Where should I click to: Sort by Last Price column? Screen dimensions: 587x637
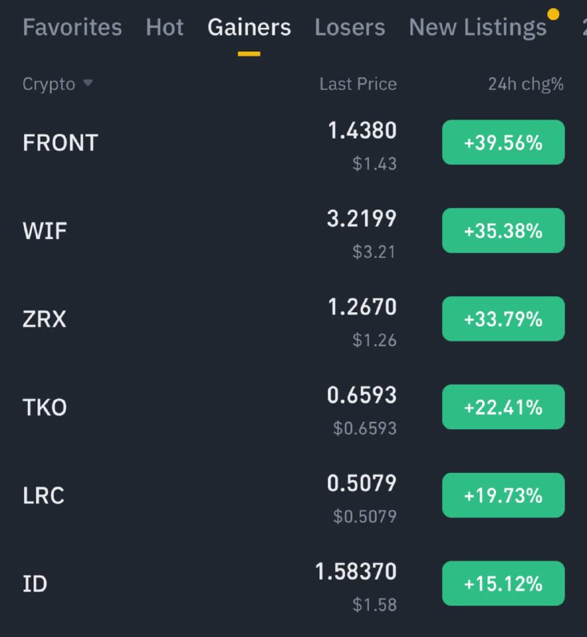(358, 84)
